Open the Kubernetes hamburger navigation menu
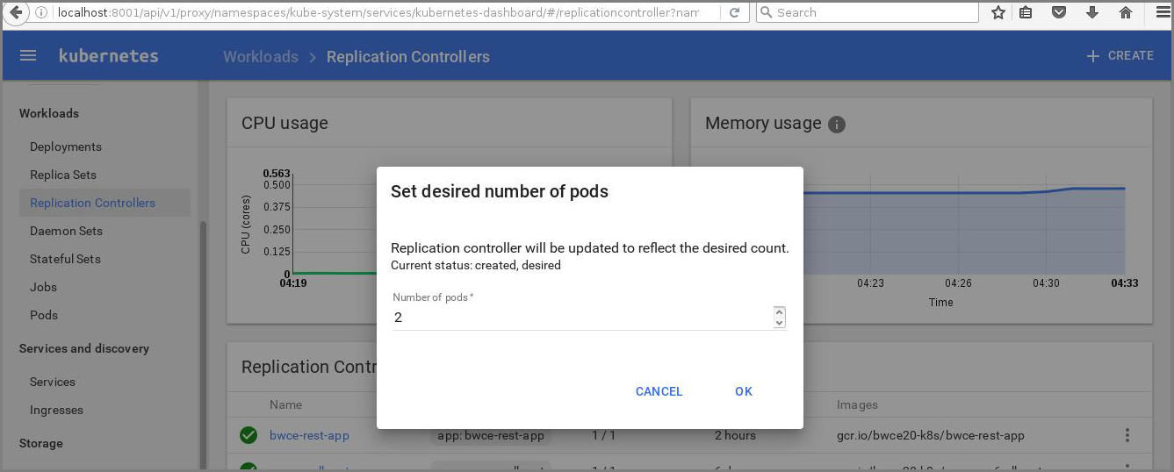1174x472 pixels. click(x=28, y=56)
